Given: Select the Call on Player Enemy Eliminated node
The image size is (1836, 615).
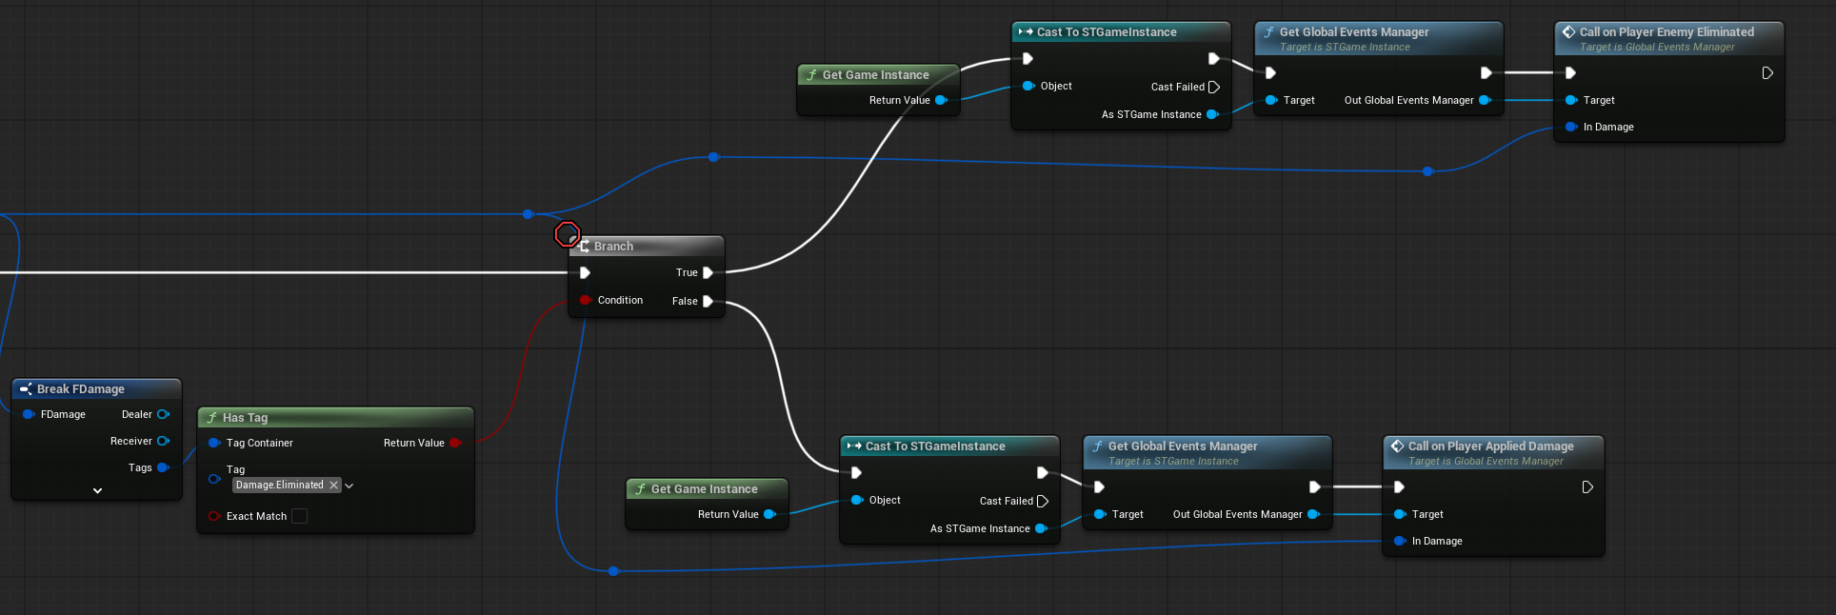Looking at the screenshot, I should point(1666,32).
